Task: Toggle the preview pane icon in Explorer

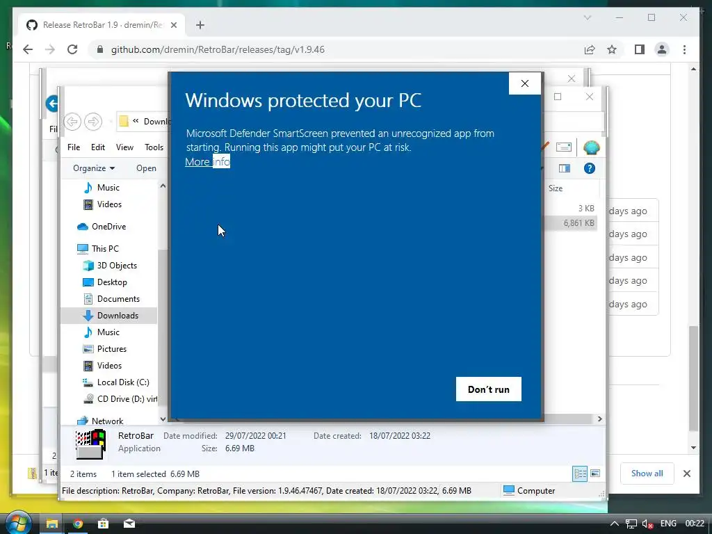Action: click(x=565, y=168)
